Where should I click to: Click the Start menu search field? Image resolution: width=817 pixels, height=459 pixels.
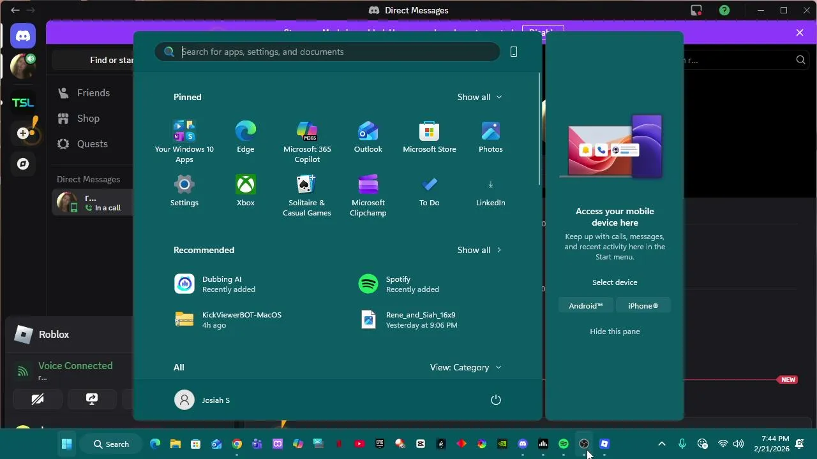click(327, 52)
